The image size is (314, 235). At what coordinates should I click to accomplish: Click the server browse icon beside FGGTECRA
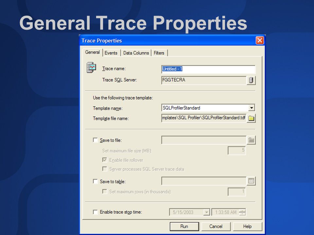[251, 80]
